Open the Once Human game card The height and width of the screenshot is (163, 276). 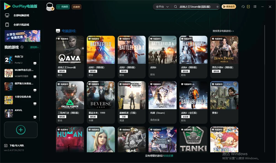click(x=70, y=140)
